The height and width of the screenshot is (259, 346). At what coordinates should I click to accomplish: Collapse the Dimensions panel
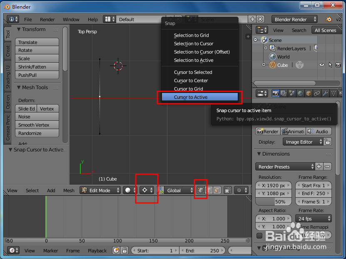click(x=259, y=154)
